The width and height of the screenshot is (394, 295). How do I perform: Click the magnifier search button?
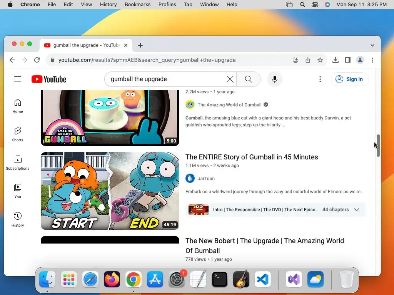pos(248,79)
